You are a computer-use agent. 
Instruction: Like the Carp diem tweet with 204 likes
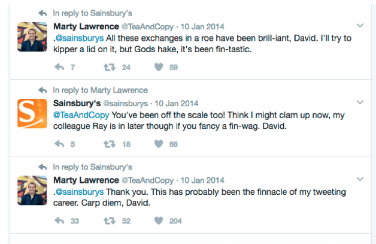point(159,221)
